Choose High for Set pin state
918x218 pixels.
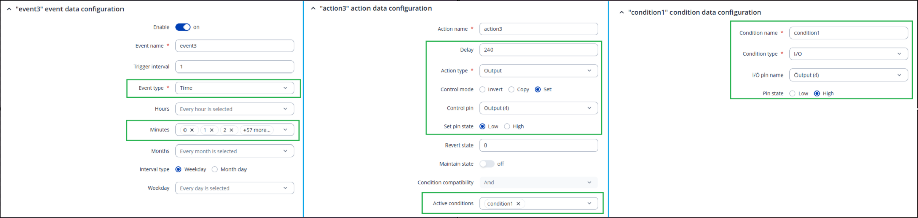[507, 127]
